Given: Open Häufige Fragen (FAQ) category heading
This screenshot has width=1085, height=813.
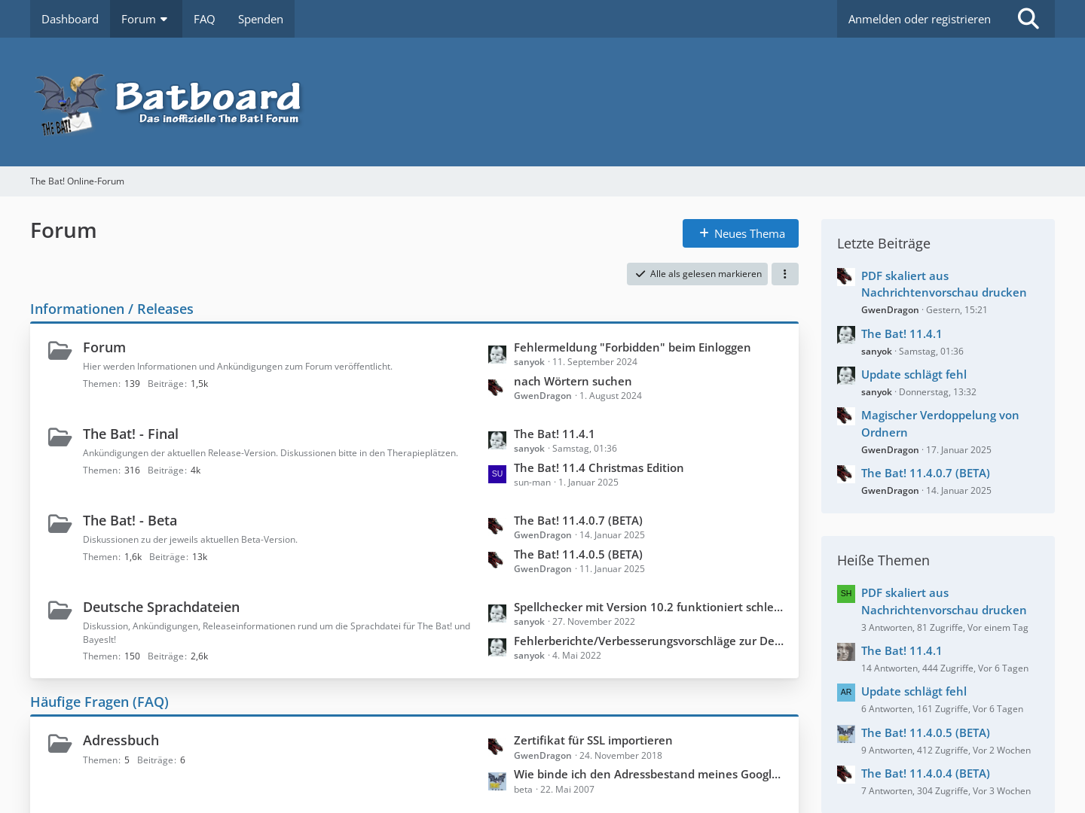Looking at the screenshot, I should point(99,702).
